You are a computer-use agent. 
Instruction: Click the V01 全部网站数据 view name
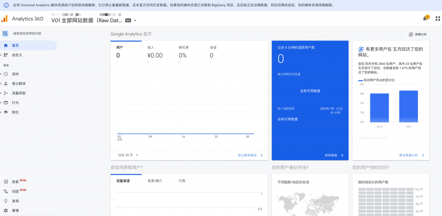coord(86,21)
